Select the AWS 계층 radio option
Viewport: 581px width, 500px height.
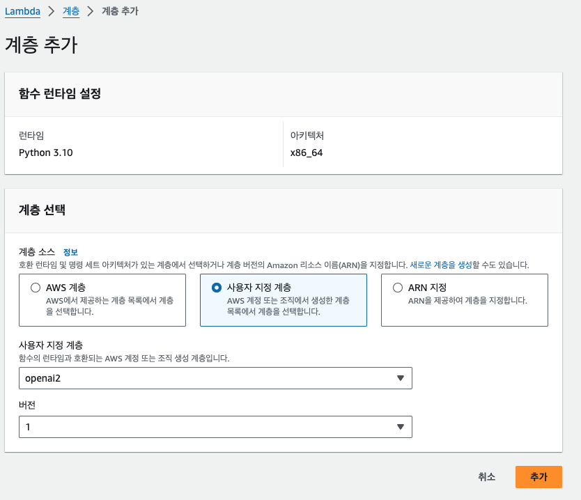click(36, 288)
